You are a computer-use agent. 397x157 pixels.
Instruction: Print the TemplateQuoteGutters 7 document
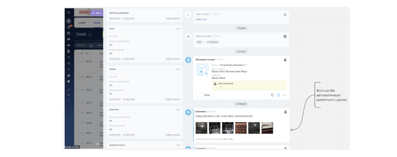point(272,95)
